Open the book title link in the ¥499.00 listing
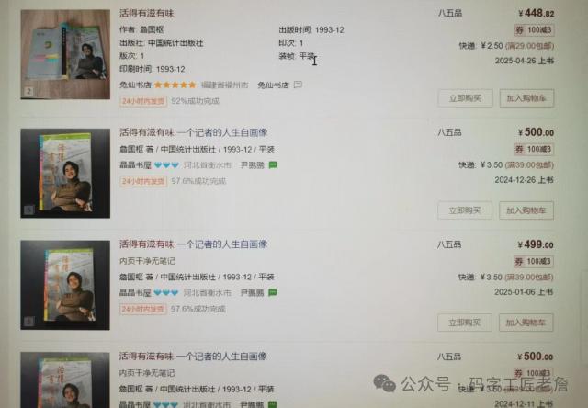588x408 pixels. (x=194, y=244)
